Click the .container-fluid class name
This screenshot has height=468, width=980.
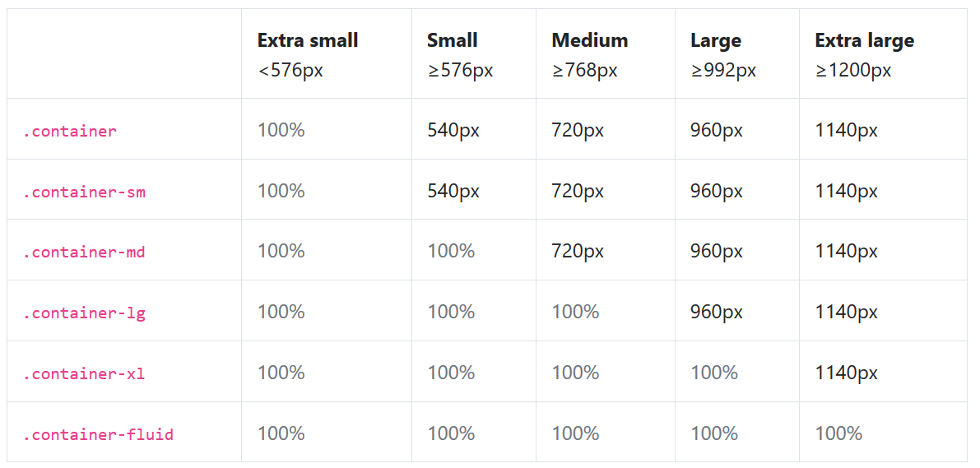pos(98,434)
